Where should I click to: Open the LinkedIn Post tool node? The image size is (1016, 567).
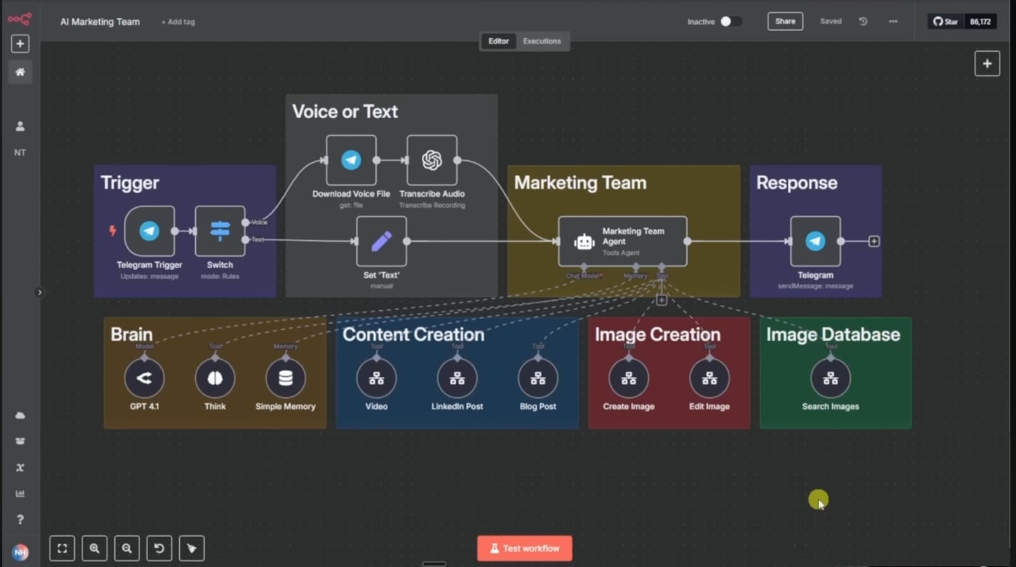click(457, 378)
